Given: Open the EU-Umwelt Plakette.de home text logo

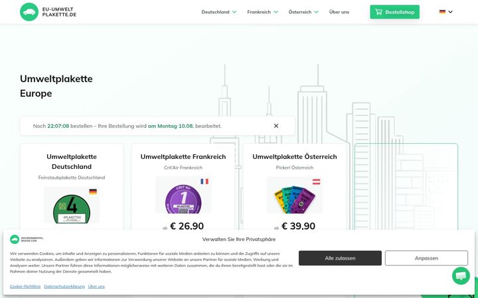Looking at the screenshot, I should [59, 12].
